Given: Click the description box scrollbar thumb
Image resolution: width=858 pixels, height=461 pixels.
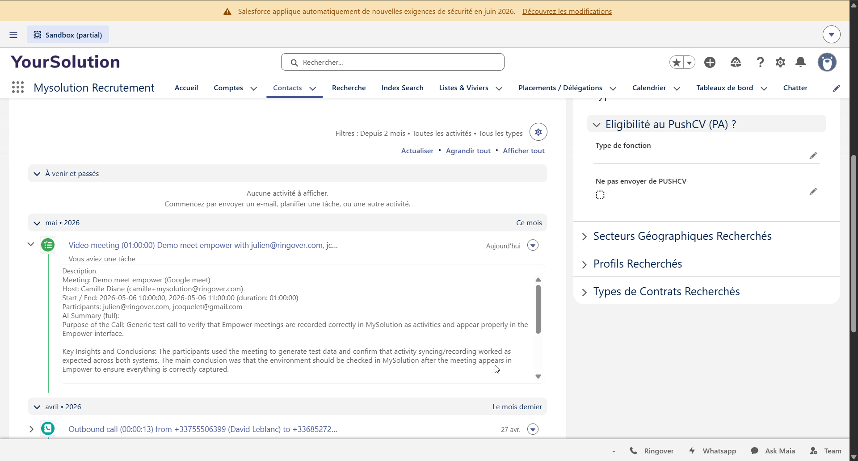Looking at the screenshot, I should click(538, 309).
